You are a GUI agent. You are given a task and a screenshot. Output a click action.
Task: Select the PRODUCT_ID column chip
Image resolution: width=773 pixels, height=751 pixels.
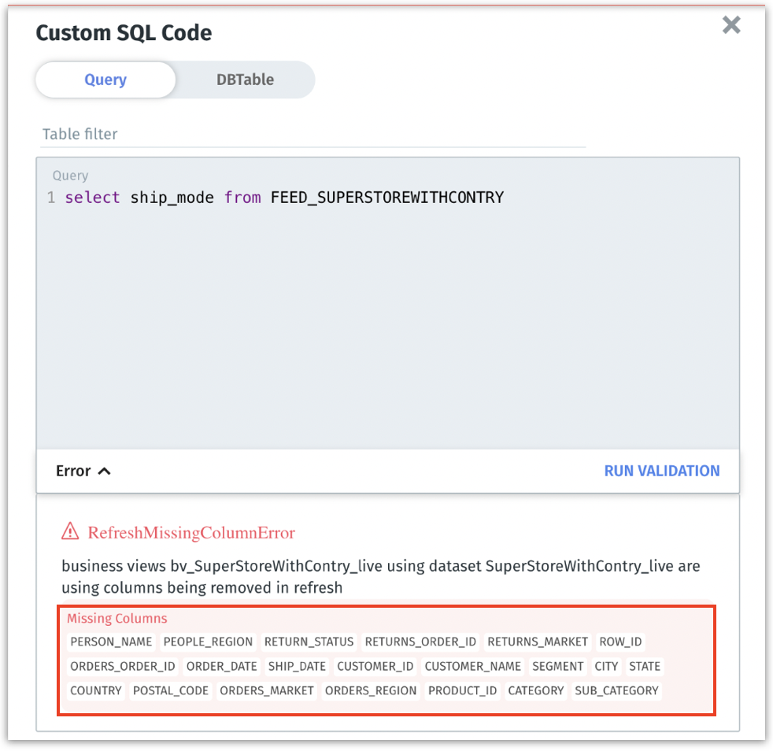pos(462,690)
